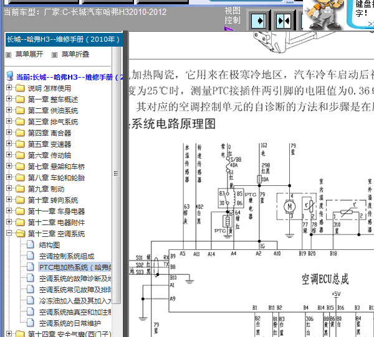
Task: Expand the 第五章 变速器 node
Action: [9, 144]
